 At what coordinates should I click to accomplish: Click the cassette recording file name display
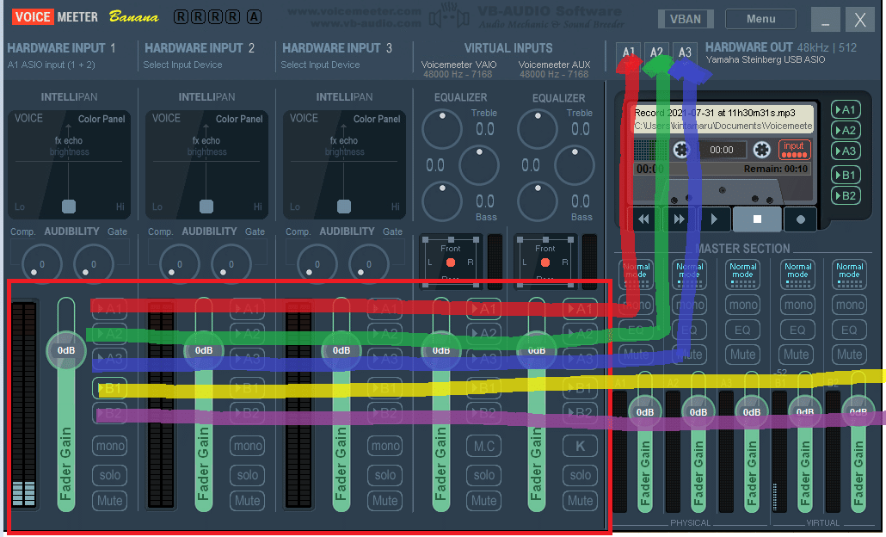tap(723, 120)
